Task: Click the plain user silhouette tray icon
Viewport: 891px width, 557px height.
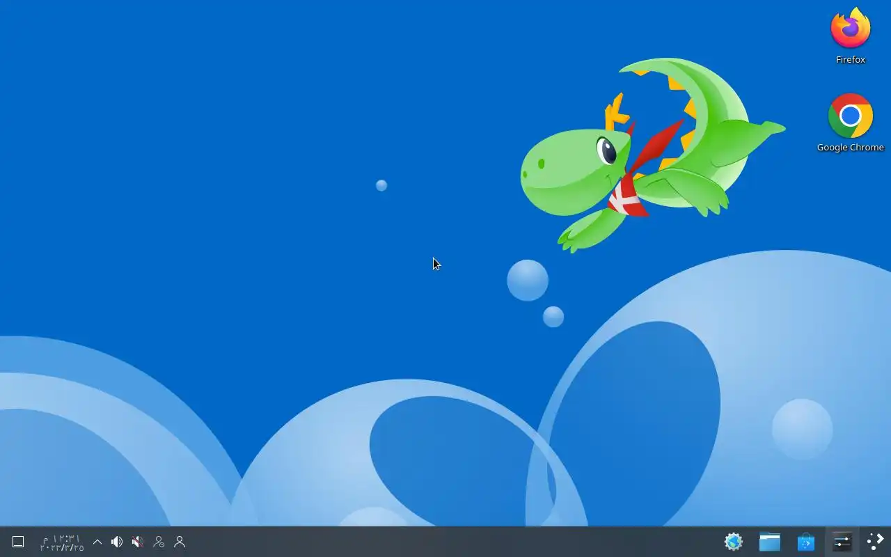Action: [x=180, y=542]
